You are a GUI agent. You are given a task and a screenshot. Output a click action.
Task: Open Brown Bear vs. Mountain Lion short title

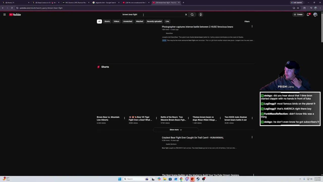(x=108, y=119)
